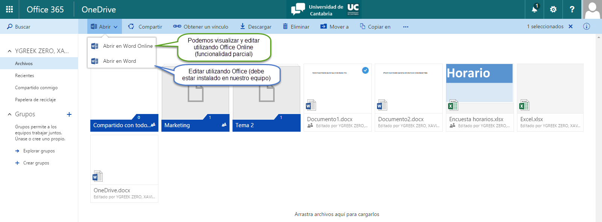Click Excel icon on Encuesta horarios.xlsx tile
Image resolution: width=602 pixels, height=222 pixels.
pos(453,105)
